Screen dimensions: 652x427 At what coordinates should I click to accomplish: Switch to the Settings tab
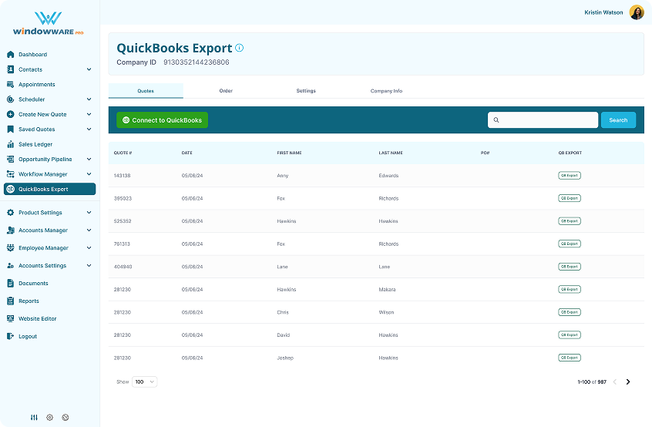(x=306, y=91)
